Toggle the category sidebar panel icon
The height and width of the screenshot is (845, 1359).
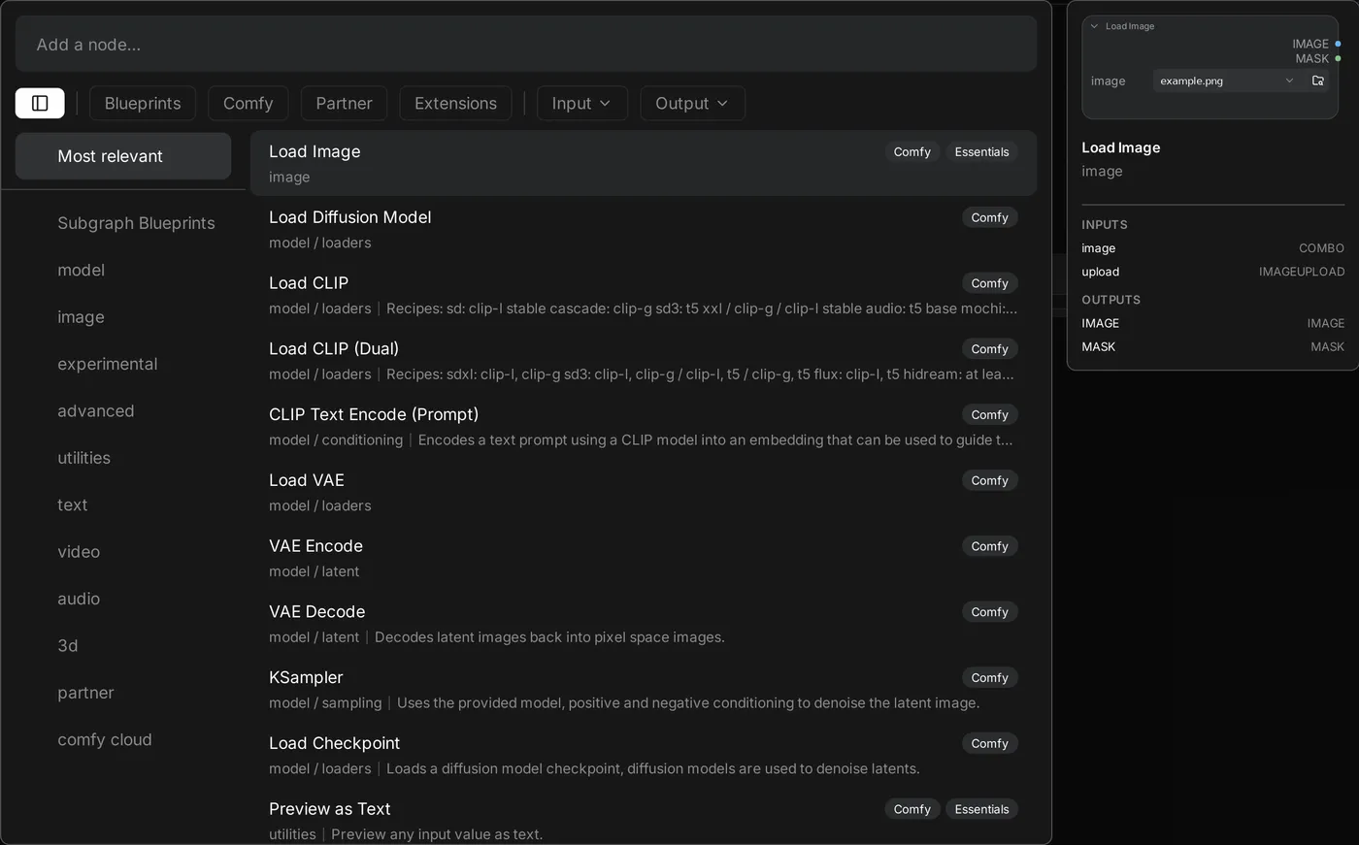[40, 103]
